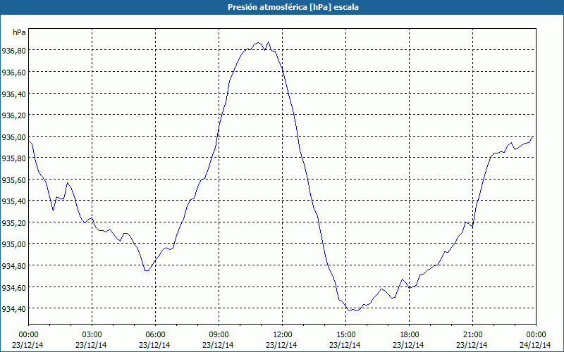Screen dimensions: 564x352
Task: Click the 934,80 y-axis value
Action: tap(13, 266)
